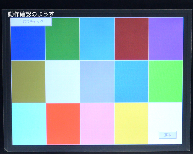Select the yellow square

(x=131, y=124)
